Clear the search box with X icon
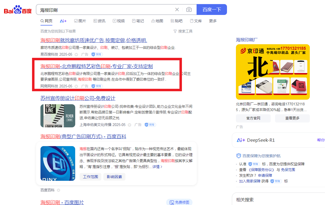This screenshot has height=205, width=325. click(177, 10)
